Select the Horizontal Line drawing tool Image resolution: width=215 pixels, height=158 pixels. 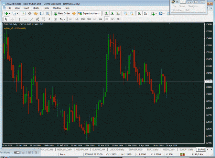point(25,19)
